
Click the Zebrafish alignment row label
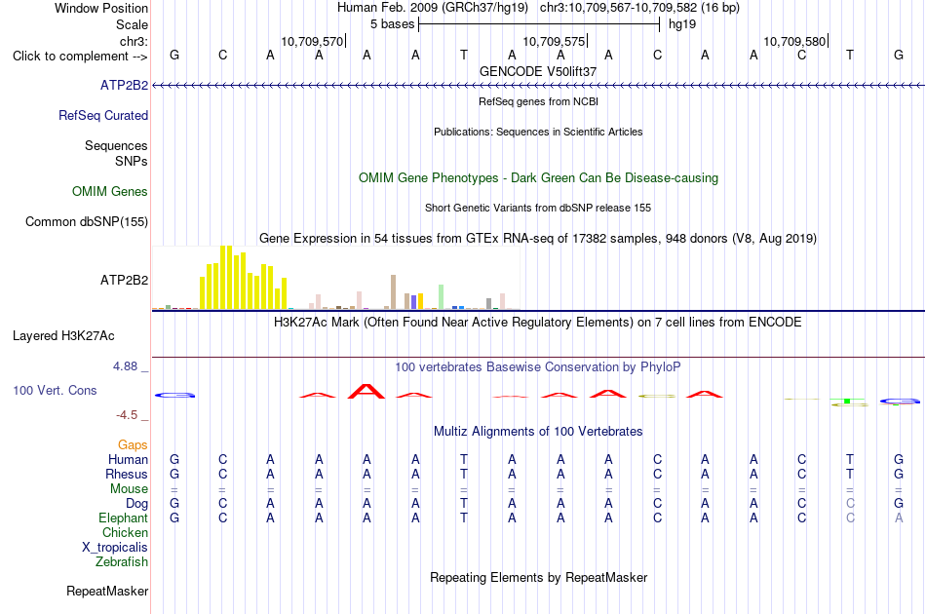pyautogui.click(x=122, y=562)
